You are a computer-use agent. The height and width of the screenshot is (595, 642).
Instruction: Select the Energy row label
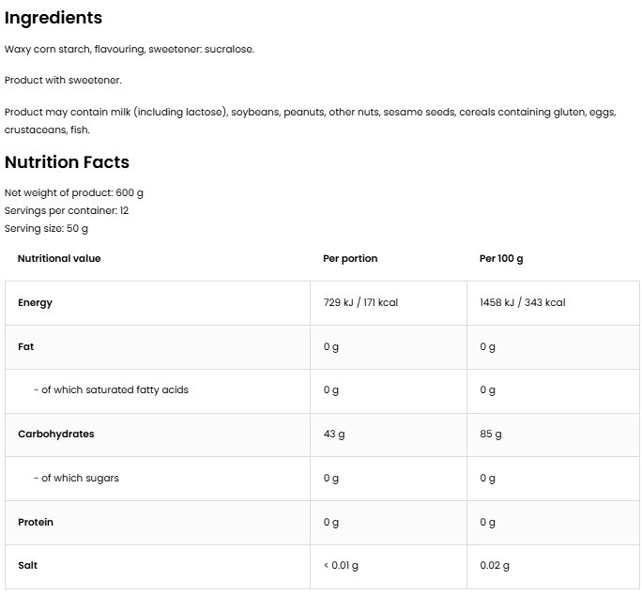point(35,302)
